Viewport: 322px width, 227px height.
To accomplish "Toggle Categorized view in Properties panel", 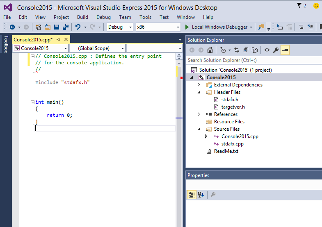I will (x=192, y=194).
